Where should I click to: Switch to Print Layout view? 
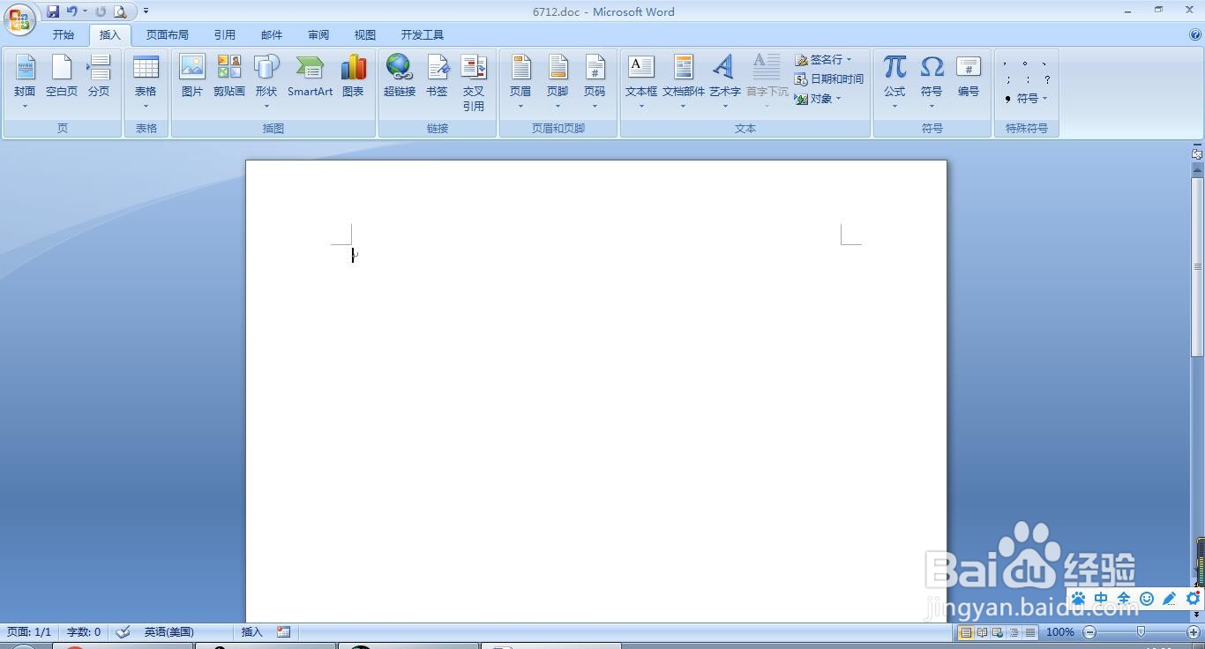tap(966, 632)
